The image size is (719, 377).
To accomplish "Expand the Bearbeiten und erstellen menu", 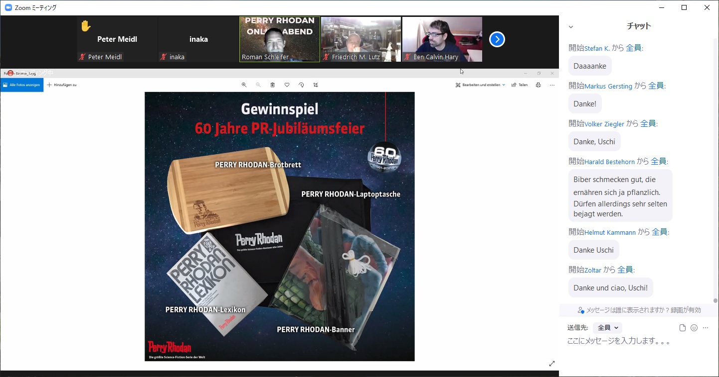I will [480, 85].
